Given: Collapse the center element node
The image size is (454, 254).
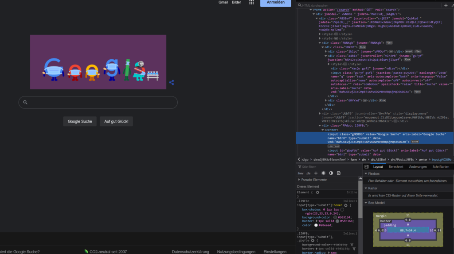Looking at the screenshot, I should [323, 130].
